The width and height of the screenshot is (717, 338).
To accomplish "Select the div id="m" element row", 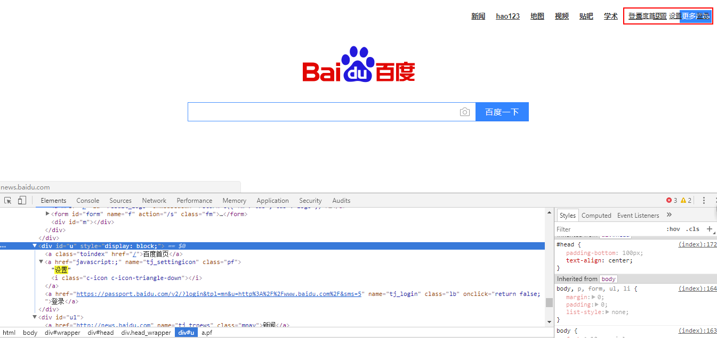I will (83, 222).
